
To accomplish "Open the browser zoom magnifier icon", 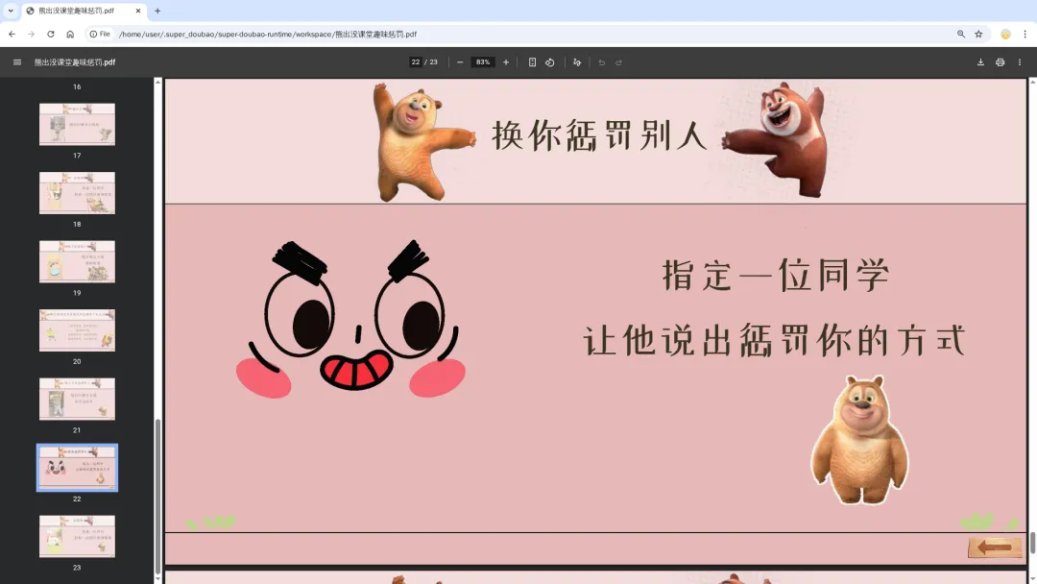I will pos(961,34).
